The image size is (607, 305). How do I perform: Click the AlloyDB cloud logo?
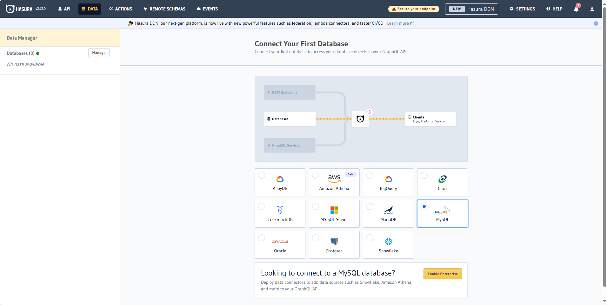pos(280,179)
